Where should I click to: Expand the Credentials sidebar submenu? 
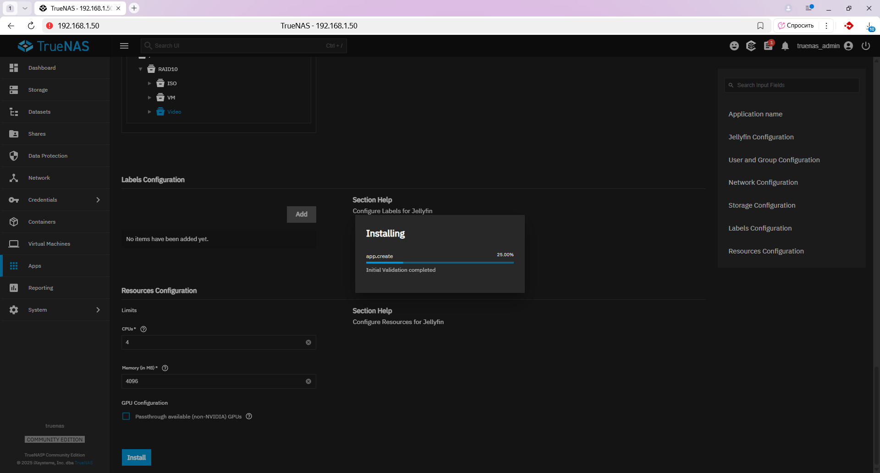(98, 200)
